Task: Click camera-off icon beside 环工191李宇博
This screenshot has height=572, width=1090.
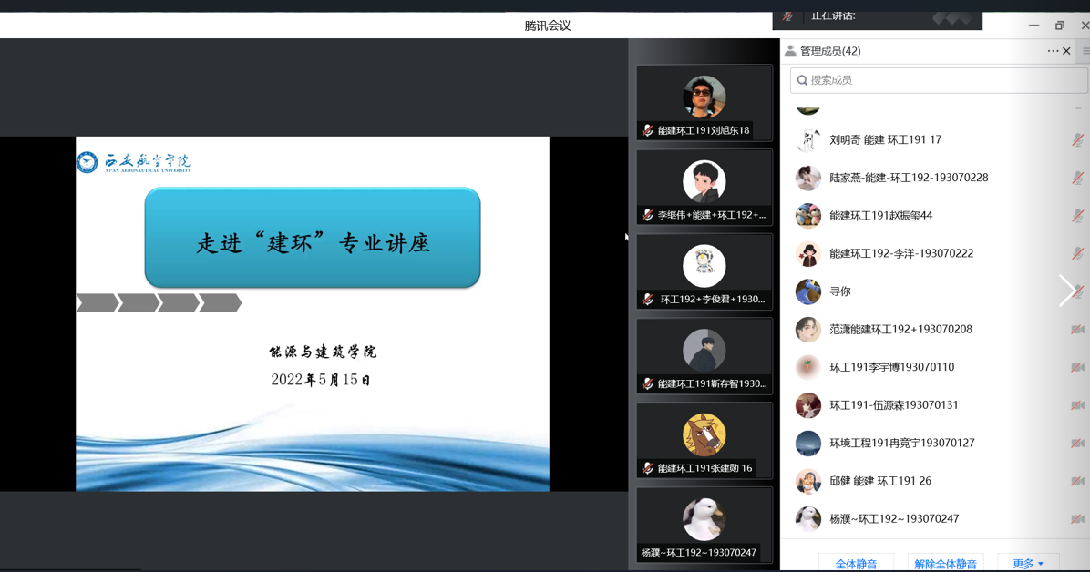Action: (1077, 367)
